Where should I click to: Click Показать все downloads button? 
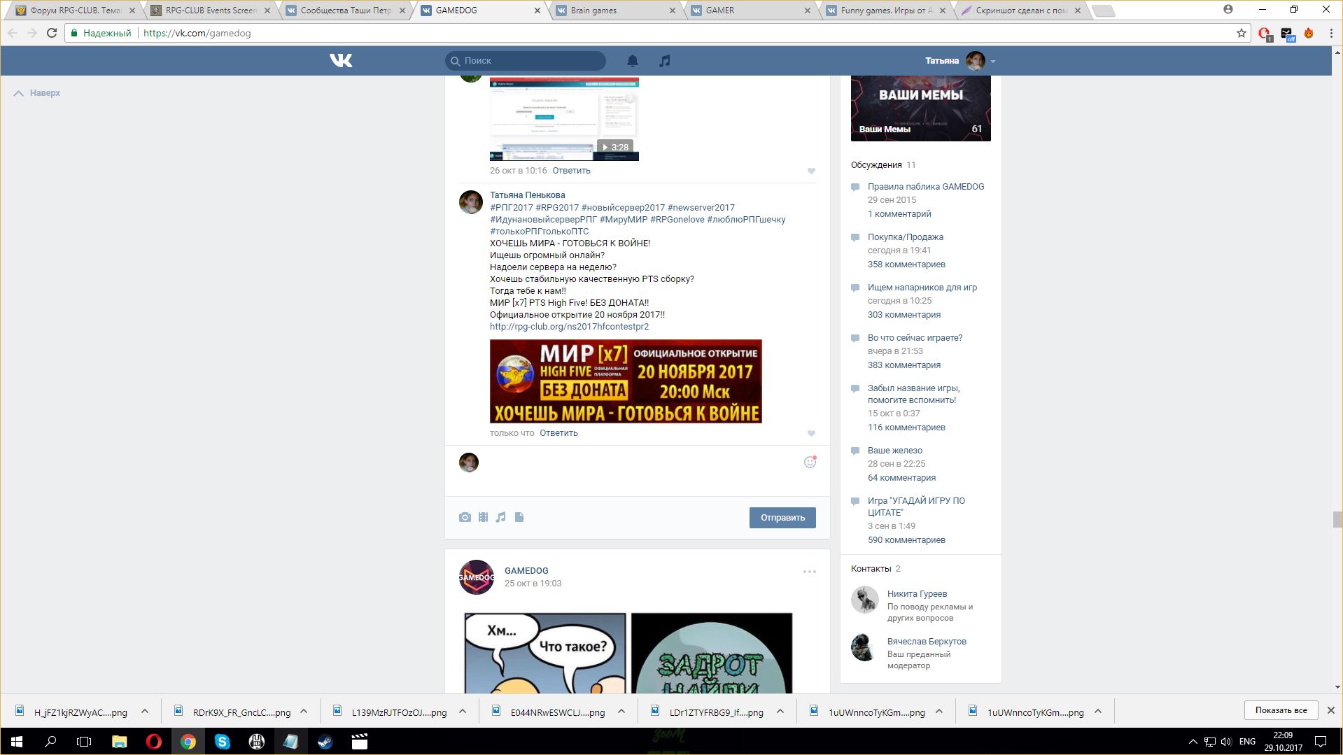pyautogui.click(x=1281, y=710)
